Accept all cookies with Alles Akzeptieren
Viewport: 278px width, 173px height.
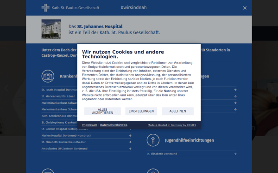click(x=102, y=111)
